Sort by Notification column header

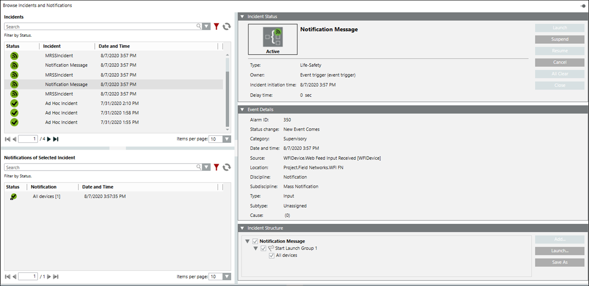coord(43,187)
